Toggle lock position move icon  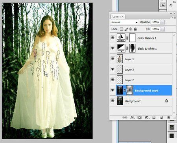[x=131, y=29]
